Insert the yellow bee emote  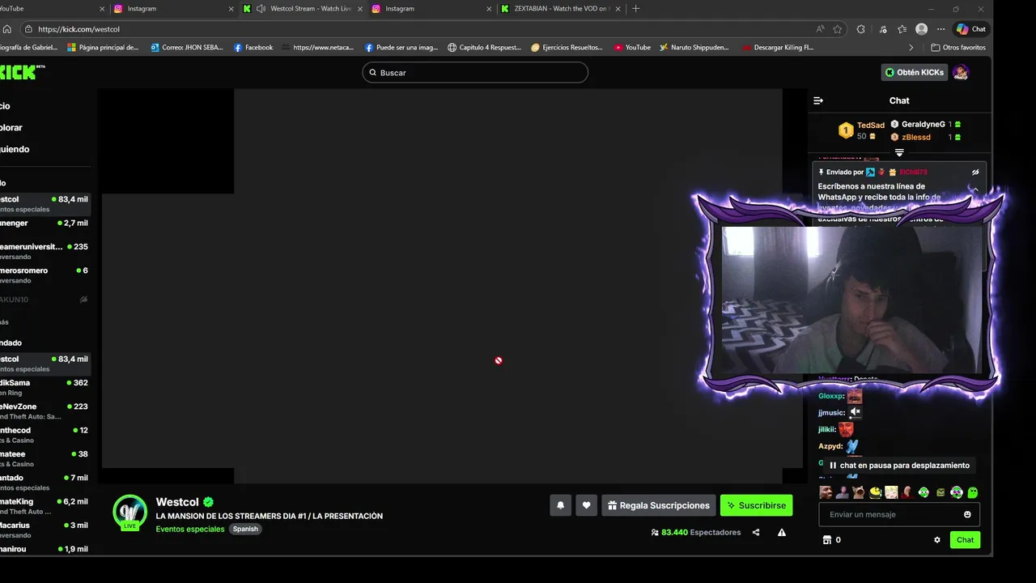point(875,492)
